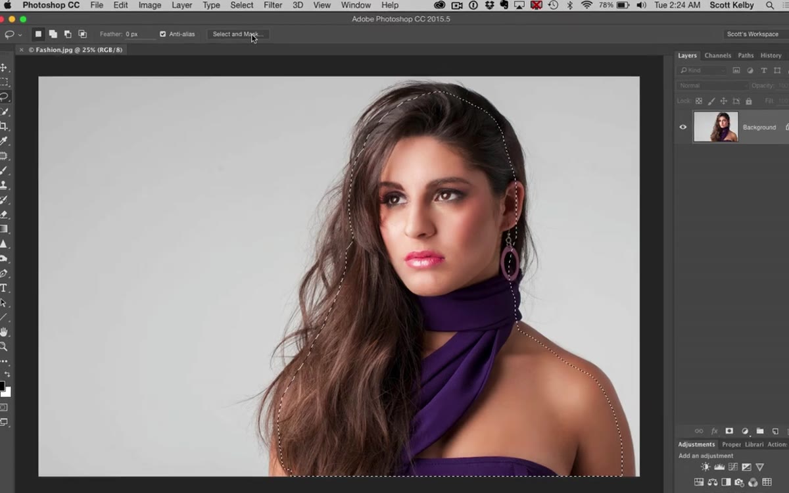This screenshot has height=493, width=789.
Task: Select the Hand tool
Action: click(4, 332)
